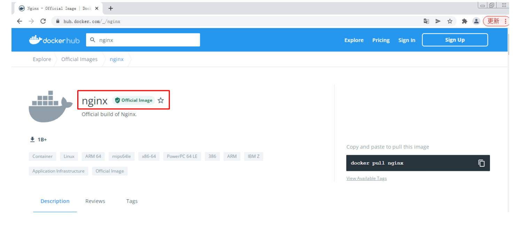
Task: Click the Linux tag chip
Action: pos(69,157)
